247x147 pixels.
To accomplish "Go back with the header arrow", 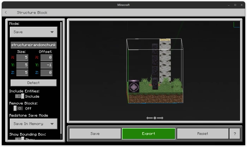I will (6, 12).
